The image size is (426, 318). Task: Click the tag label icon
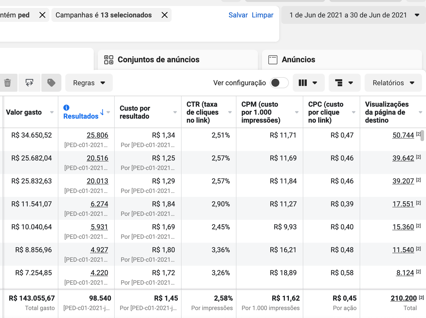point(51,83)
